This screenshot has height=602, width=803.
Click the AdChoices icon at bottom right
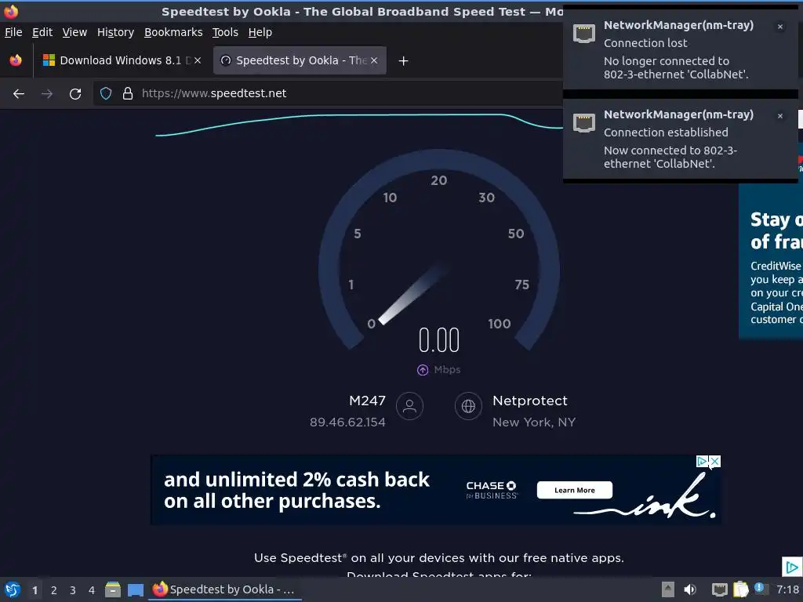coord(792,567)
